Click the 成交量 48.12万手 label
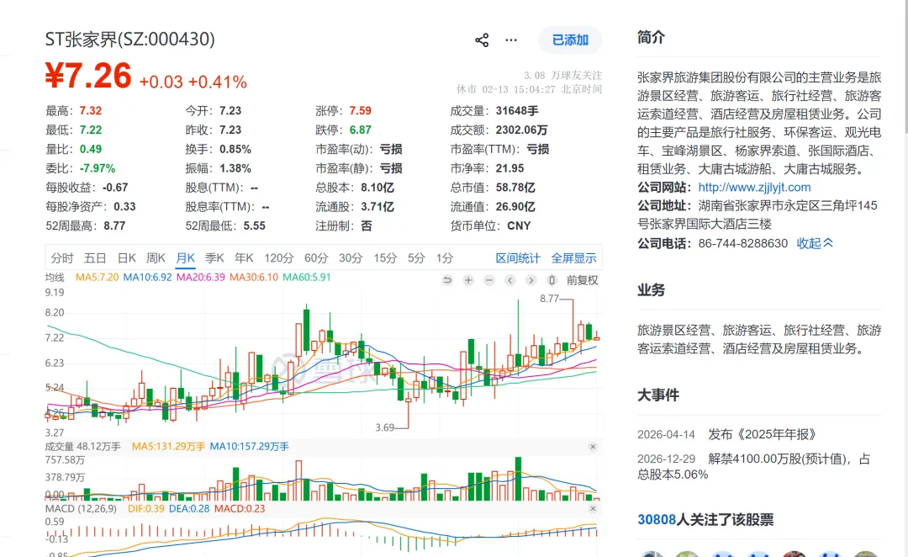The width and height of the screenshot is (908, 557). pos(82,446)
